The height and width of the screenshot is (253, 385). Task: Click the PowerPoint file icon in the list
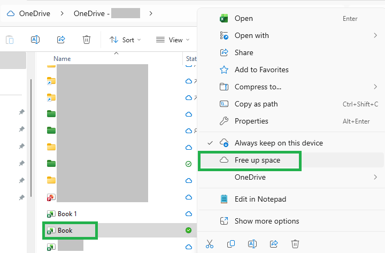tap(51, 197)
